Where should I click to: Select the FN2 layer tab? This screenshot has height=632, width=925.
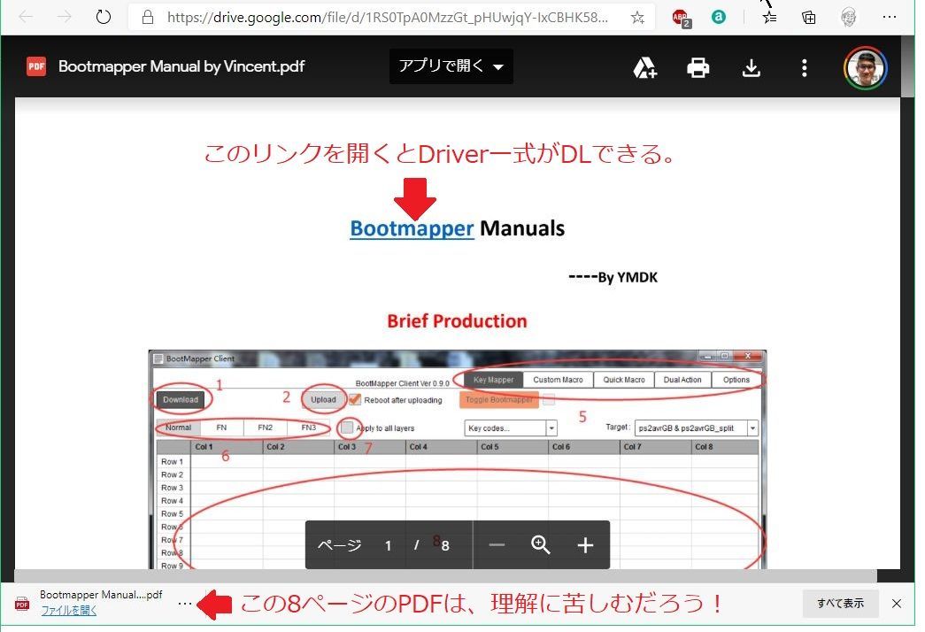(265, 428)
